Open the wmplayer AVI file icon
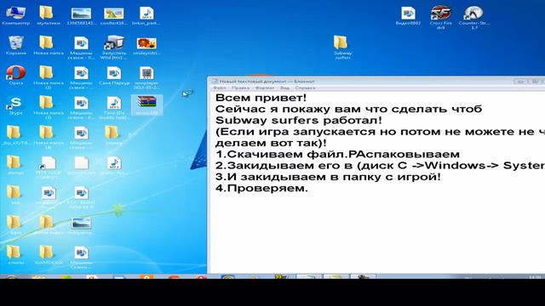Viewport: 545px width, 306px height. click(146, 77)
